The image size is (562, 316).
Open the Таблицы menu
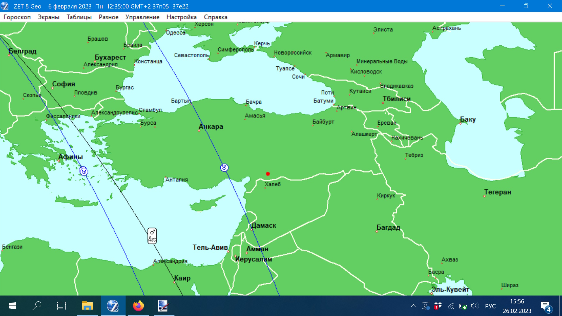(x=79, y=17)
